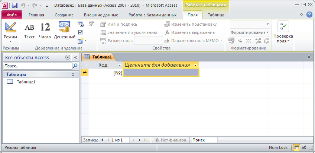Go to next record navigation button
The image size is (315, 153).
pyautogui.click(x=134, y=140)
